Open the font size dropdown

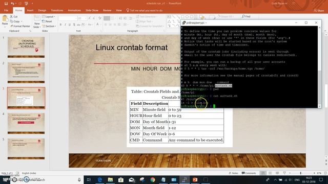point(86,18)
